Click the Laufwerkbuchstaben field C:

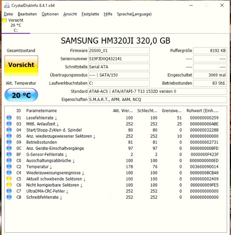119,83
